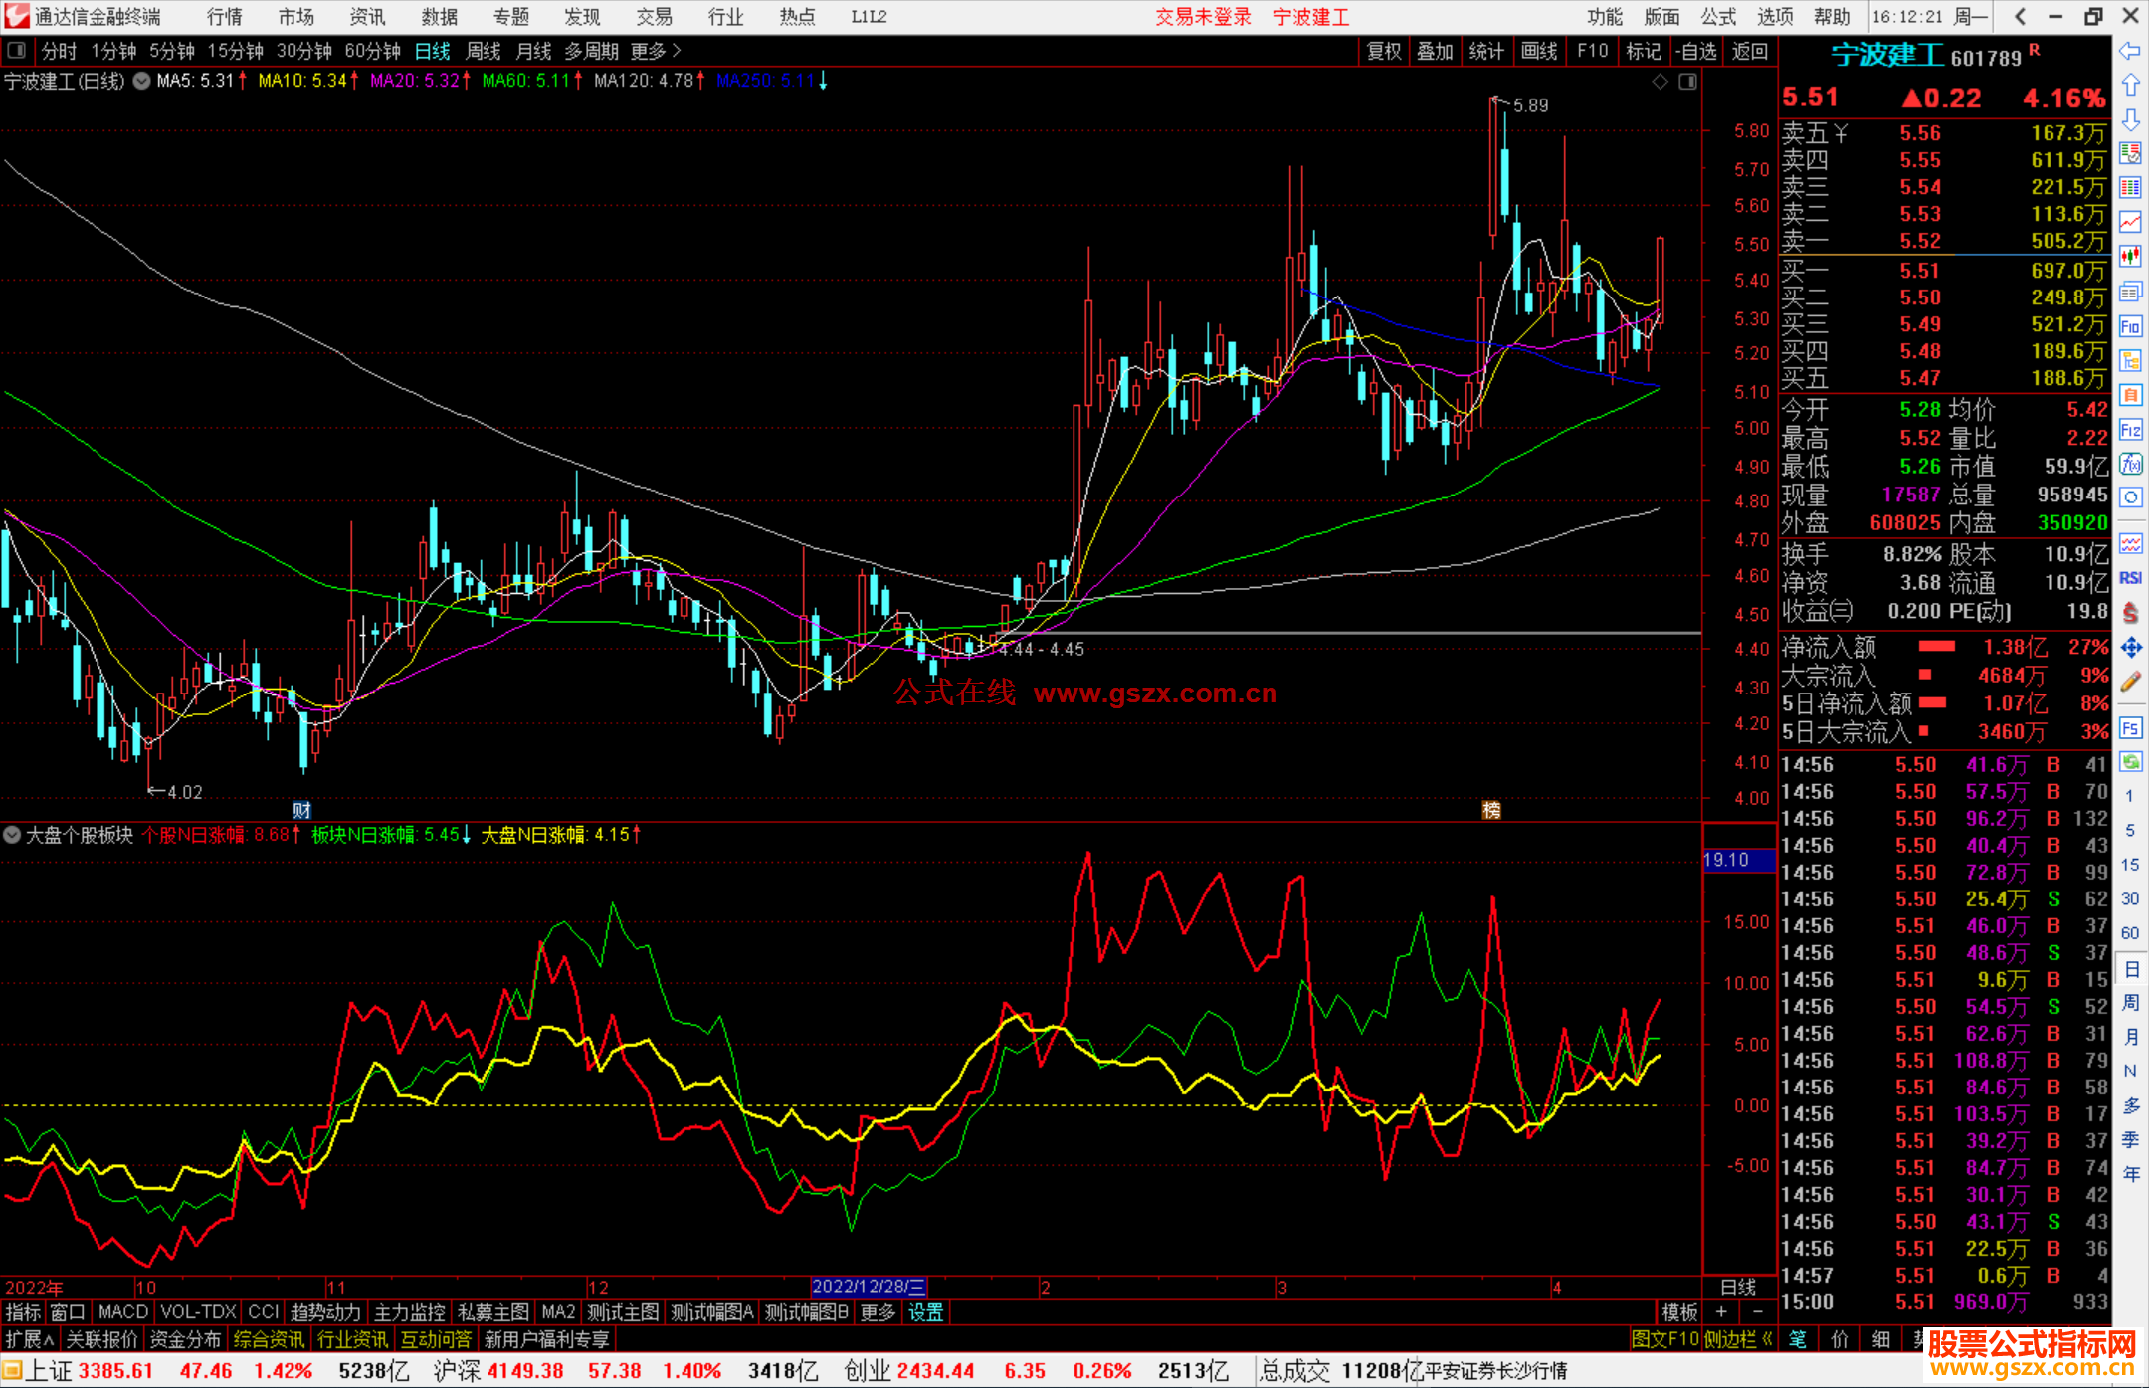The width and height of the screenshot is (2149, 1388).
Task: Click the line trend chart sidebar icon
Action: [x=2130, y=222]
